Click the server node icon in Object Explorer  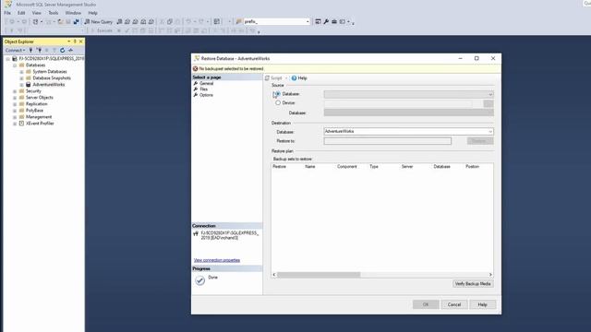[x=15, y=59]
